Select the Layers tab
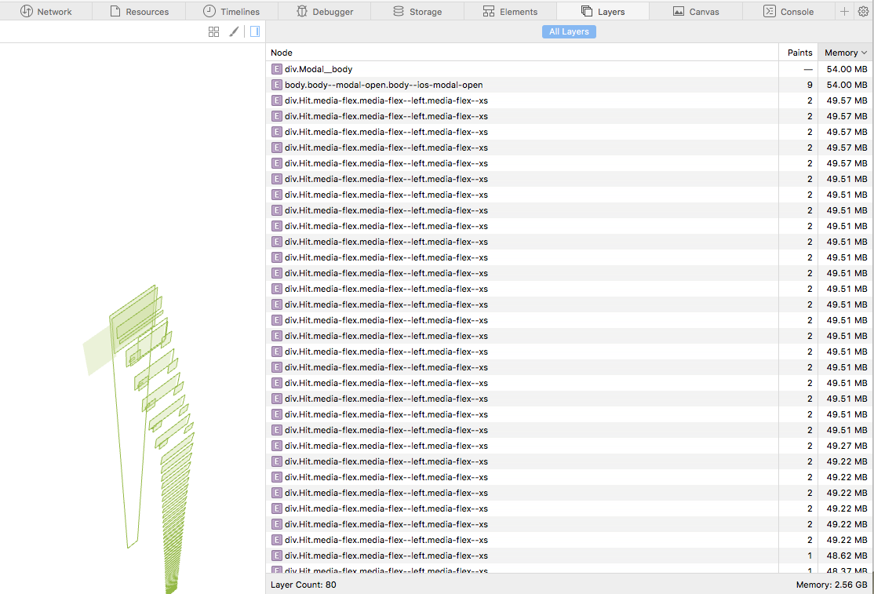The width and height of the screenshot is (874, 594). point(603,11)
